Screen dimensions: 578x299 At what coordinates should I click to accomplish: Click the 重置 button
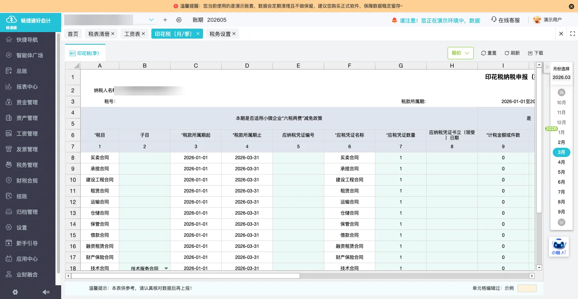pyautogui.click(x=489, y=53)
